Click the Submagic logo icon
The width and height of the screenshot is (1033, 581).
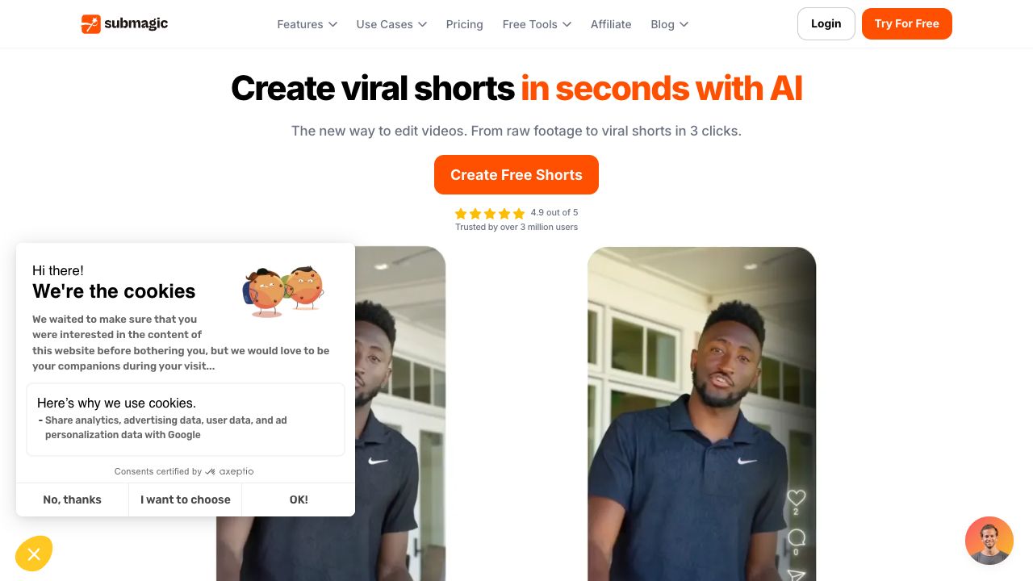[x=91, y=24]
